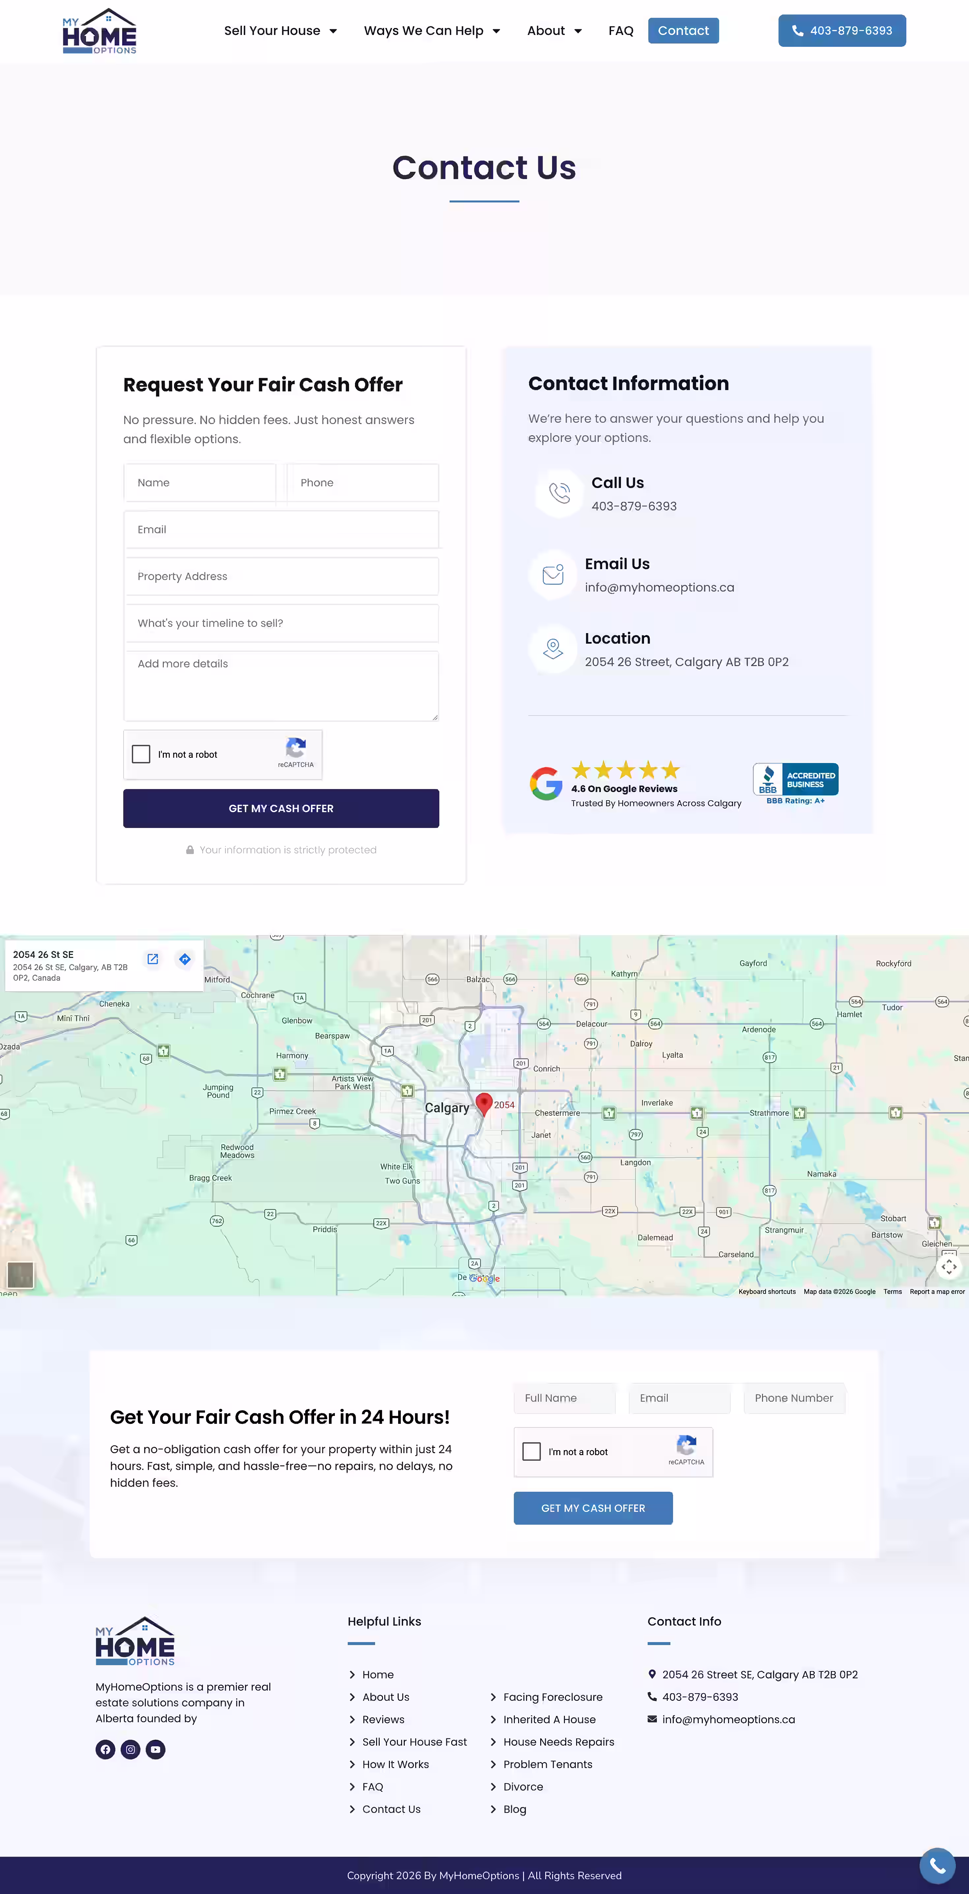
Task: Click the BBB Accredited Business badge
Action: [x=796, y=784]
